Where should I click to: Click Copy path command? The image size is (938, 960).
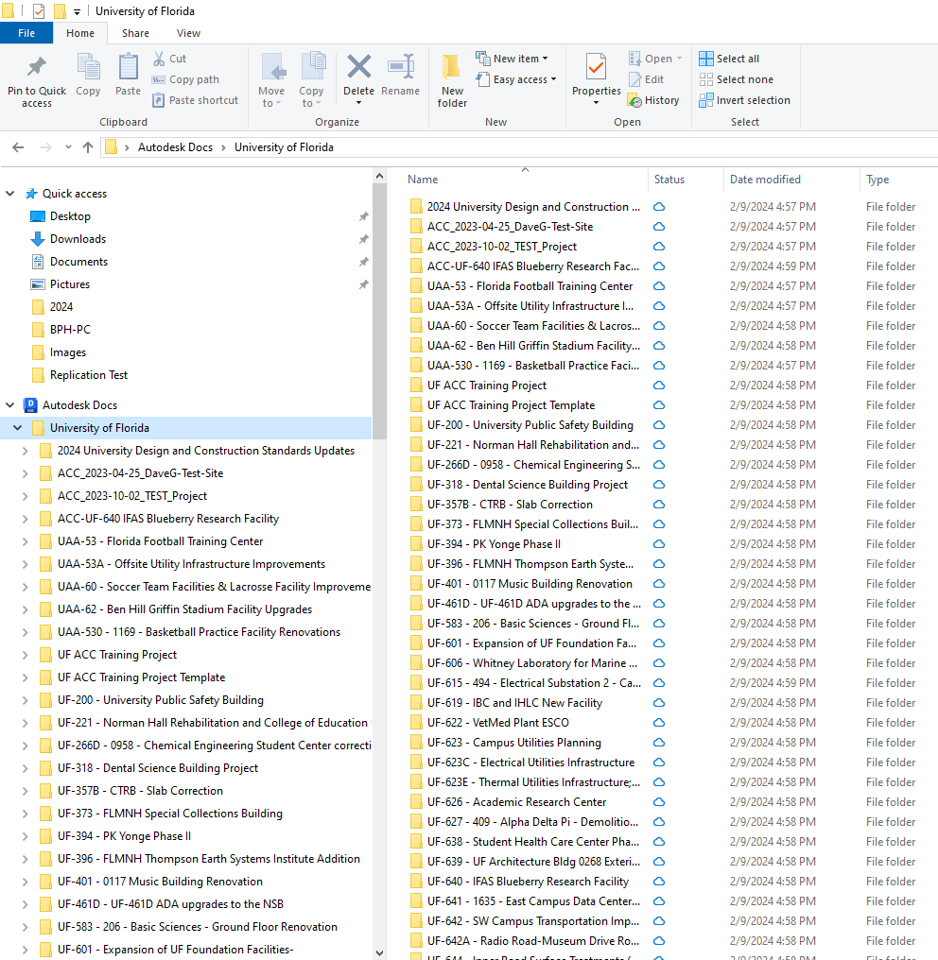pos(185,79)
